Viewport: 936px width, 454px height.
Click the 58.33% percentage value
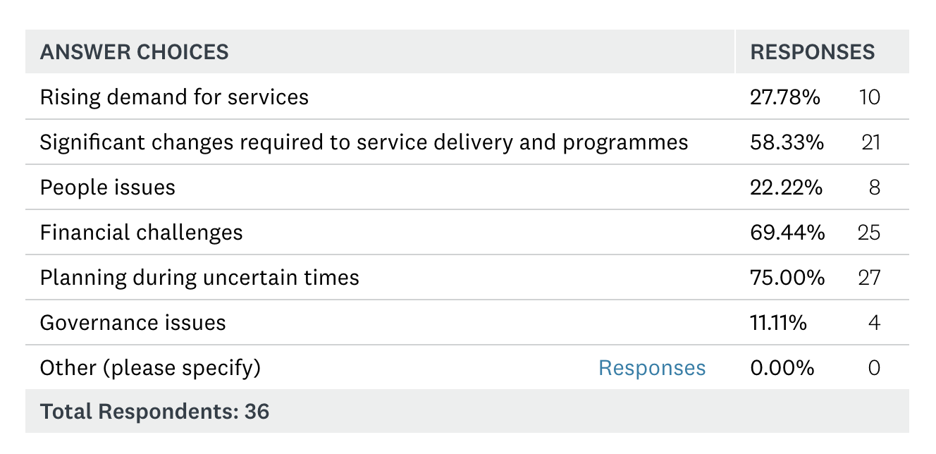click(787, 142)
